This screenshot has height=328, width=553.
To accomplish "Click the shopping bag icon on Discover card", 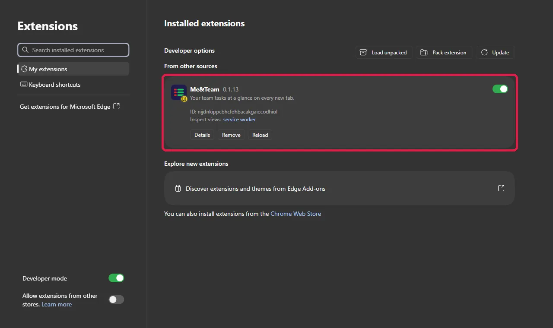I will 178,189.
